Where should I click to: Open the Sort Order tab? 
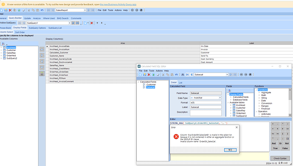coord(20,32)
